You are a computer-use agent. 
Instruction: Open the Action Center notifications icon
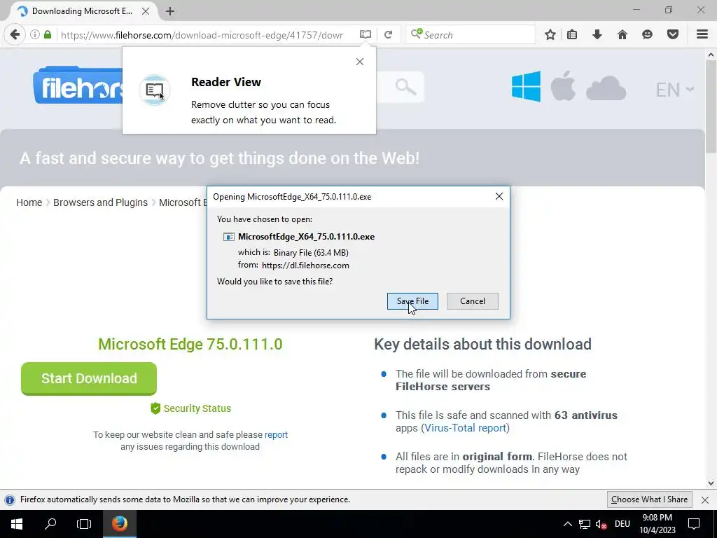[x=694, y=524]
